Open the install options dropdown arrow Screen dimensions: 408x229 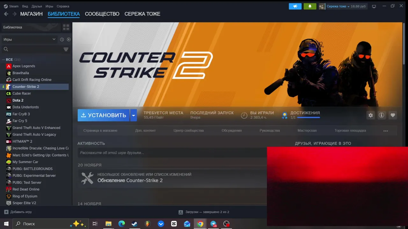coord(134,115)
